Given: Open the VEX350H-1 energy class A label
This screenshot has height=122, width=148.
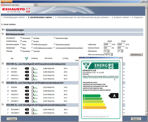Looking at the screenshot, I should (x=27, y=109).
